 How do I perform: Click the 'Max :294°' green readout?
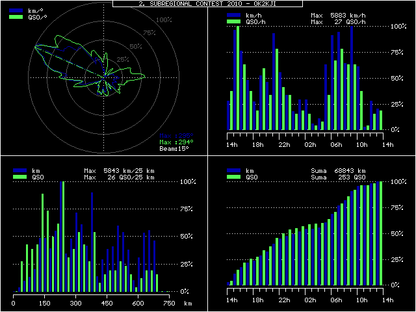pyautogui.click(x=176, y=142)
